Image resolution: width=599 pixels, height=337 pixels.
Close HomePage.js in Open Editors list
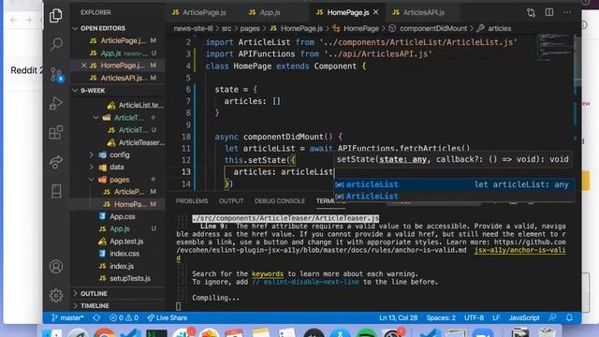click(83, 66)
